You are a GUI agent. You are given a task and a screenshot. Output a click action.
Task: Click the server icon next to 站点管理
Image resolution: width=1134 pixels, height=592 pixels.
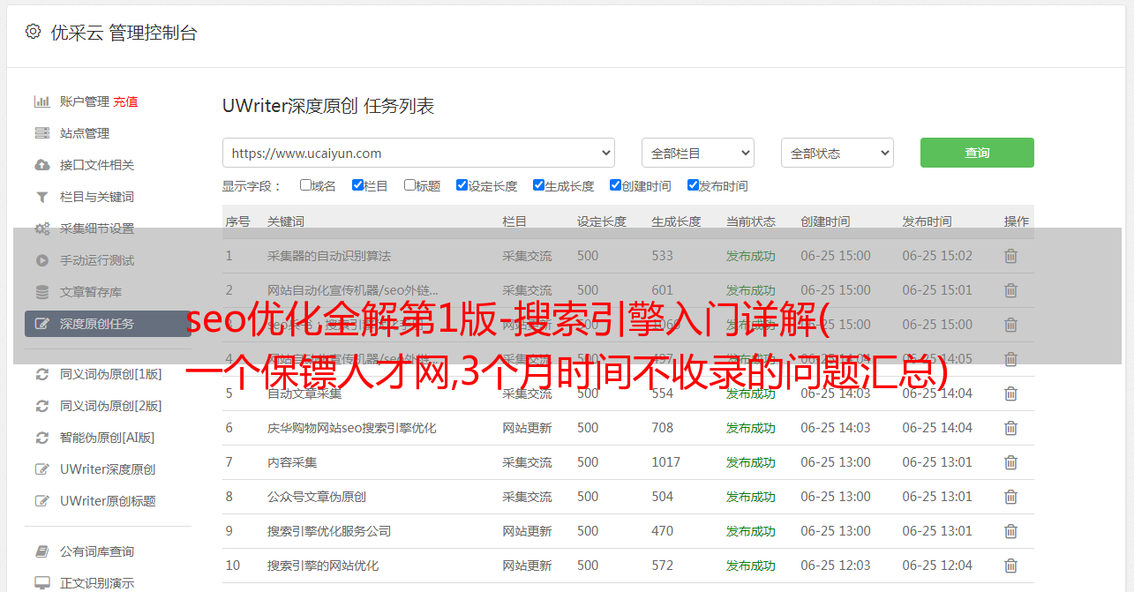[41, 133]
